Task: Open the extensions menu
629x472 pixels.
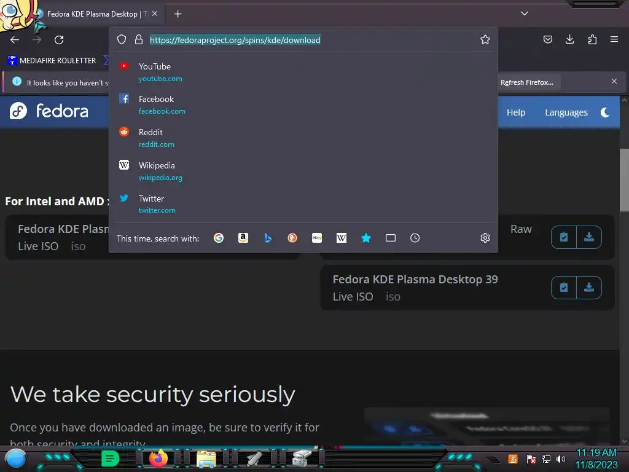Action: click(x=592, y=39)
